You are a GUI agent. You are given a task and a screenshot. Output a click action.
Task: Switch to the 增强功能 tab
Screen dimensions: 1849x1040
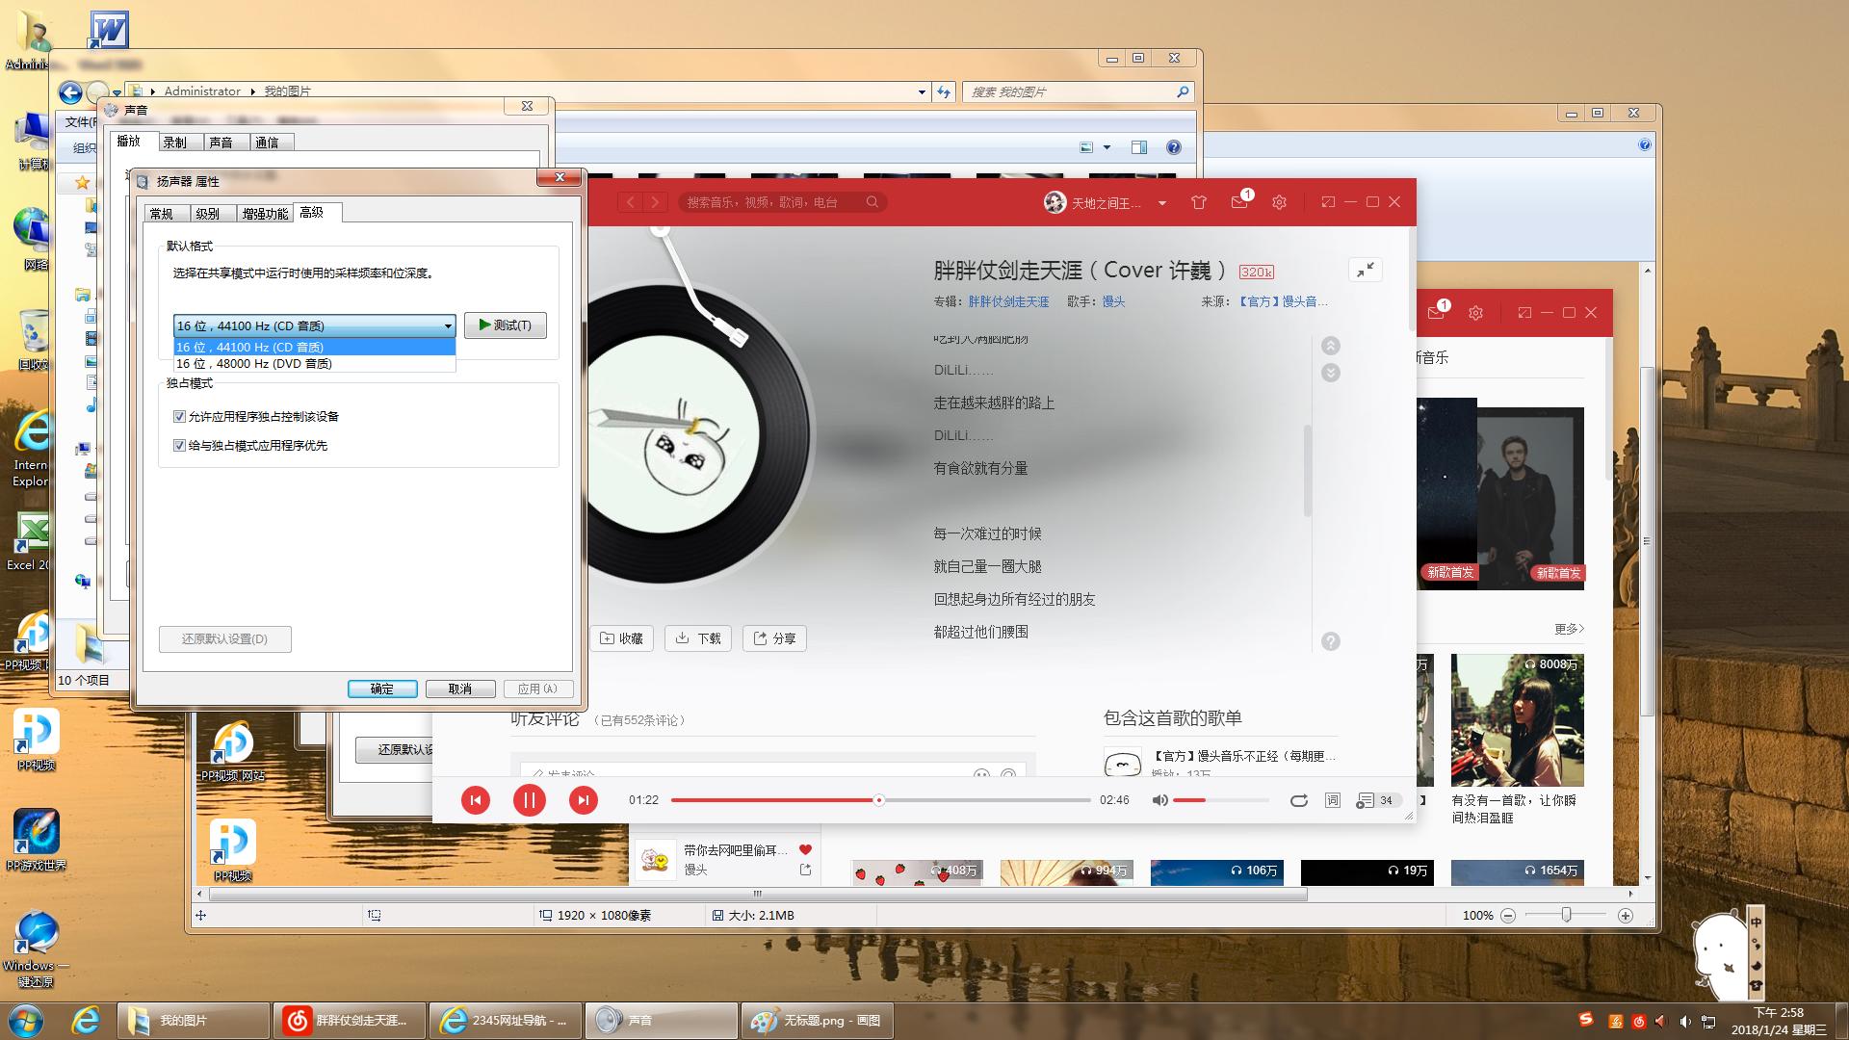pos(263,213)
